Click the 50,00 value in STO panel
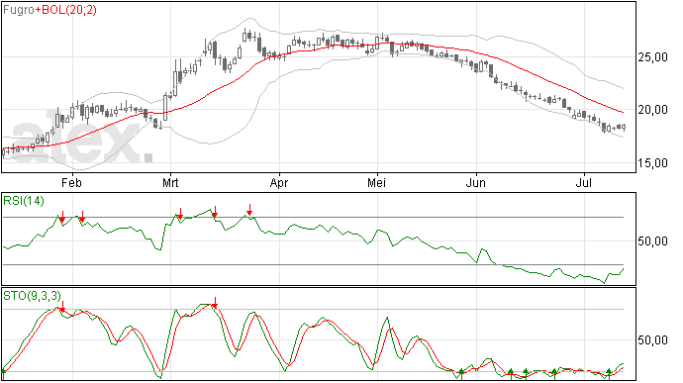This screenshot has height=383, width=683. [653, 340]
